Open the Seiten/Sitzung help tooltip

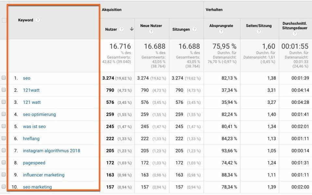tap(259, 31)
